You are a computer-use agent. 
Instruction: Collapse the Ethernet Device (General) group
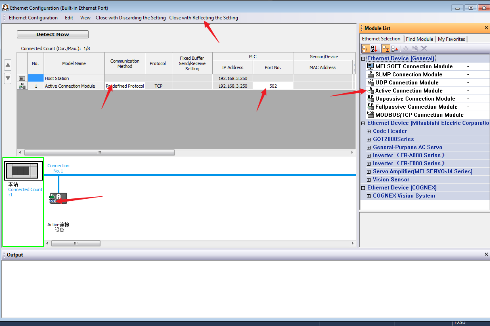[x=363, y=59]
